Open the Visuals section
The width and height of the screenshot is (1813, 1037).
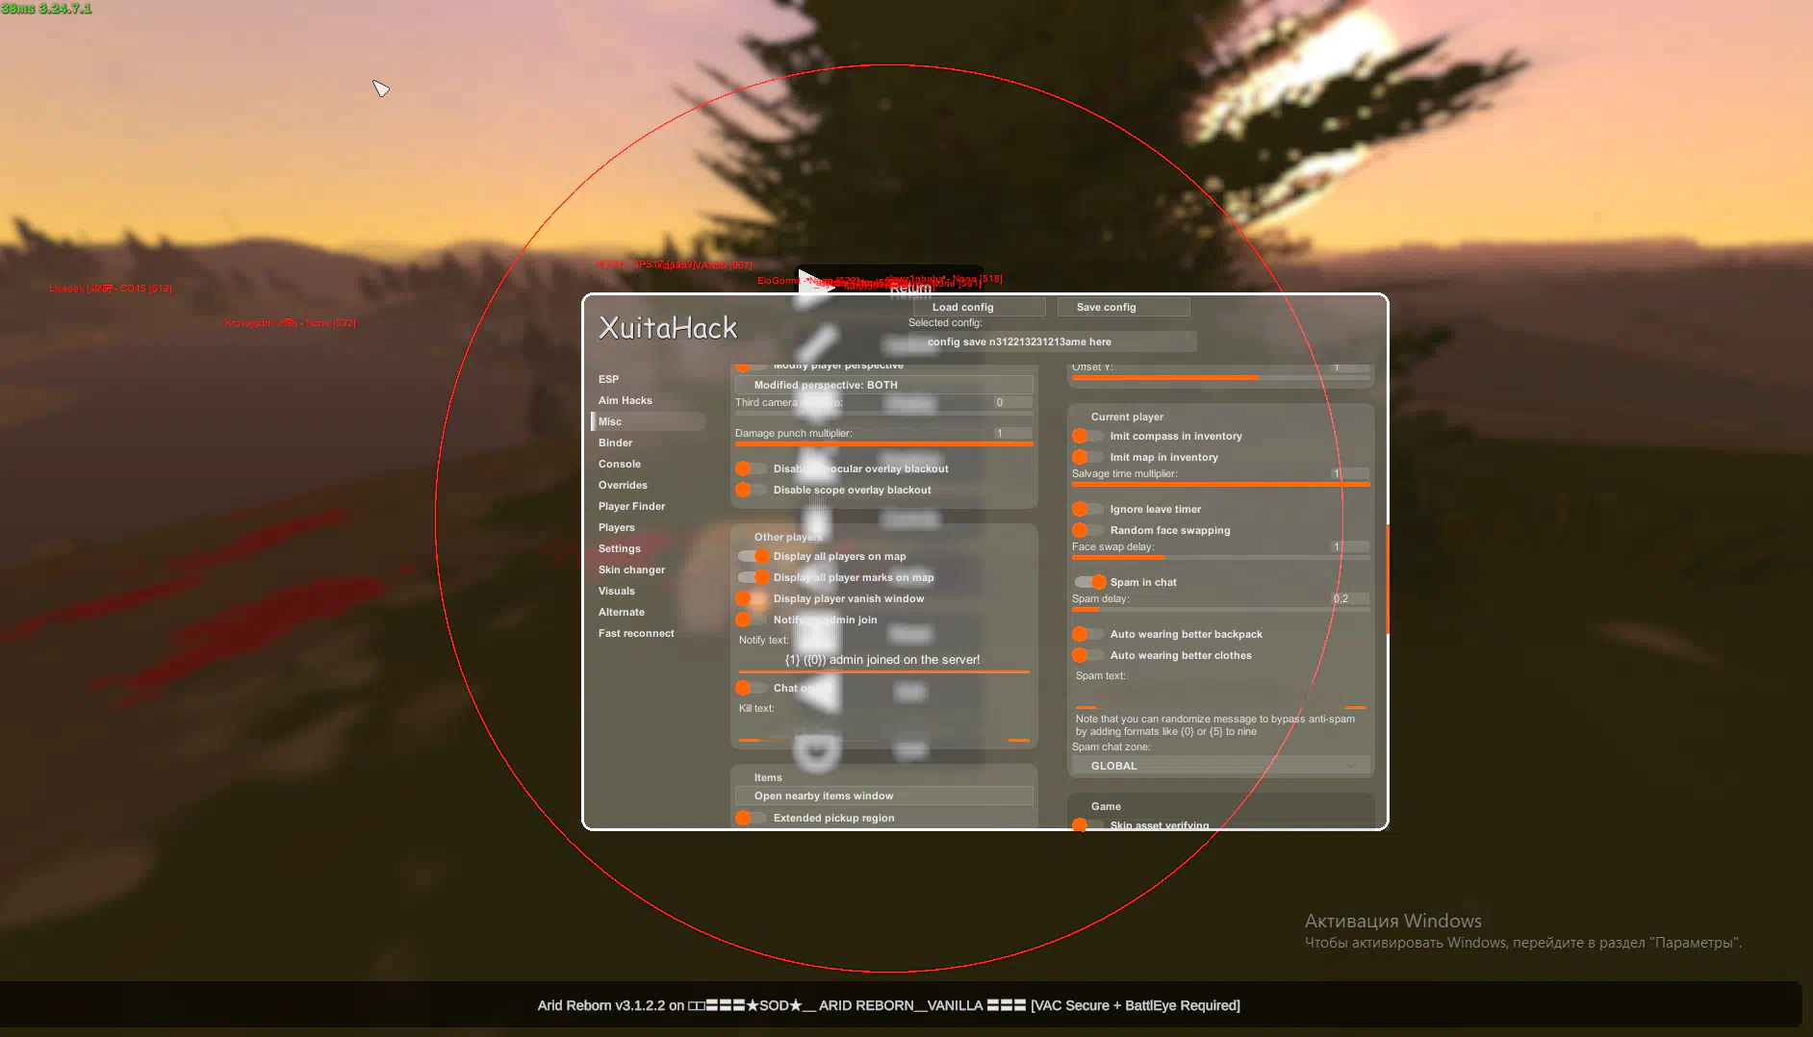coord(616,591)
